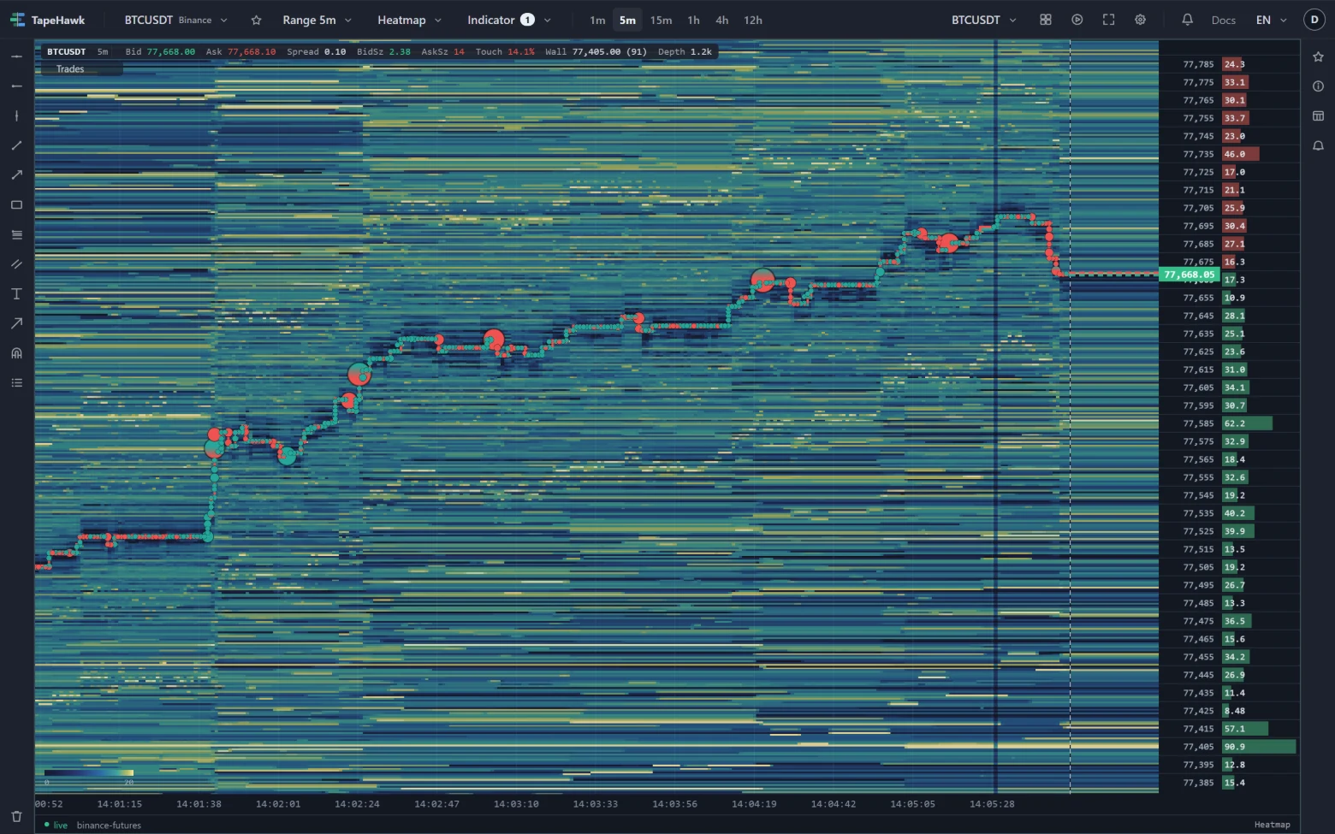Open the user profile D avatar
The image size is (1335, 834).
pyautogui.click(x=1314, y=20)
